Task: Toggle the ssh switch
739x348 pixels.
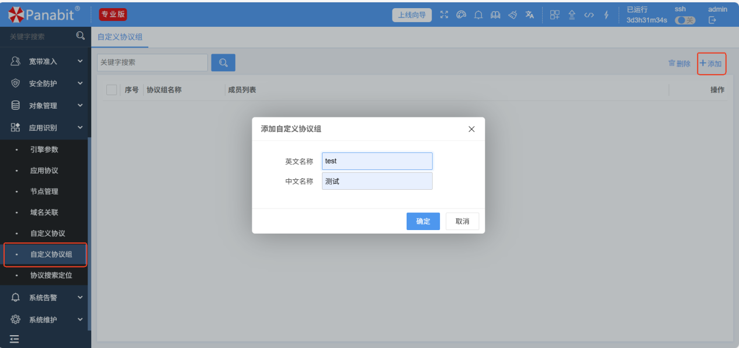Action: pos(685,20)
